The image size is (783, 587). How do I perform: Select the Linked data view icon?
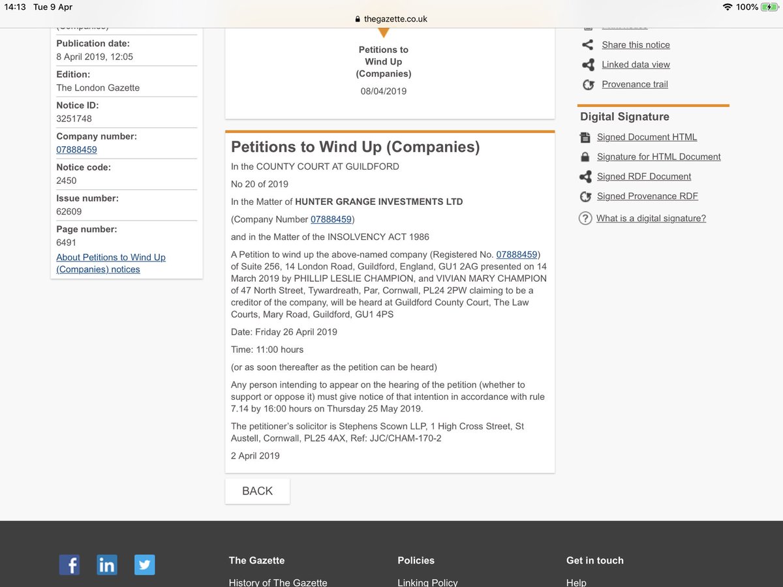587,64
